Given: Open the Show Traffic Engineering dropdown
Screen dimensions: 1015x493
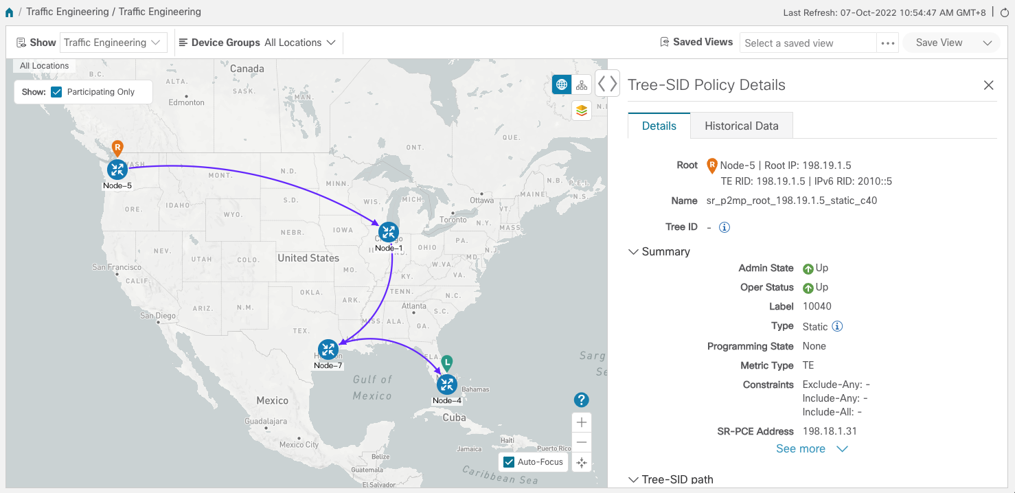Looking at the screenshot, I should [113, 43].
